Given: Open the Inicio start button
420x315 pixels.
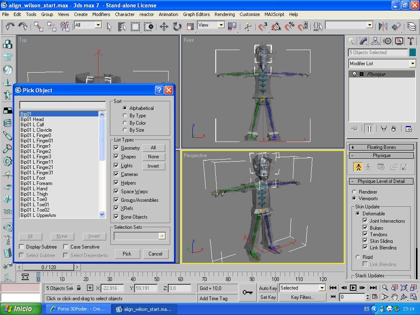Looking at the screenshot, I should pos(21,309).
